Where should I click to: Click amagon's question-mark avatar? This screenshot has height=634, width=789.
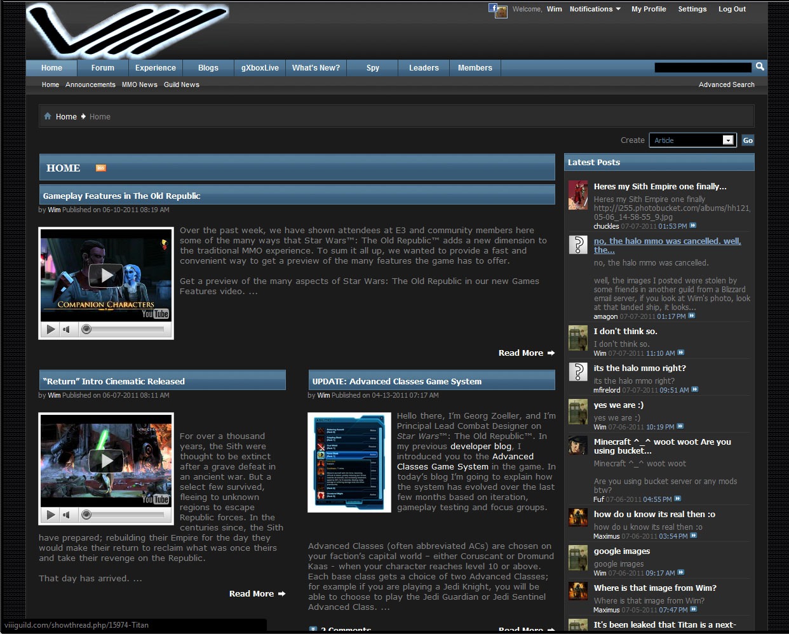(578, 245)
